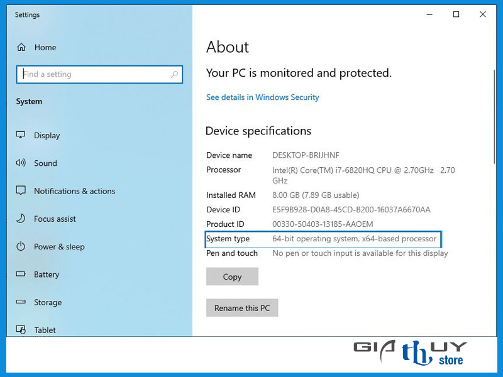Image resolution: width=503 pixels, height=377 pixels.
Task: Select Focus assist in the sidebar
Action: tap(55, 219)
